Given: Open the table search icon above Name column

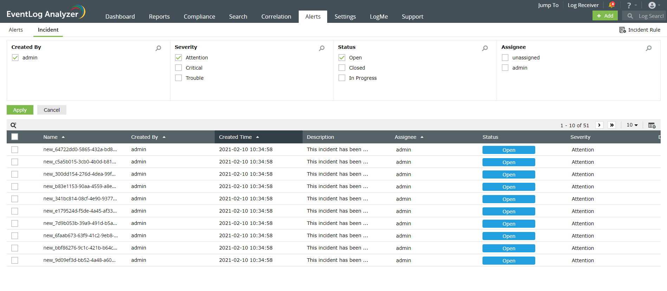Looking at the screenshot, I should point(13,125).
